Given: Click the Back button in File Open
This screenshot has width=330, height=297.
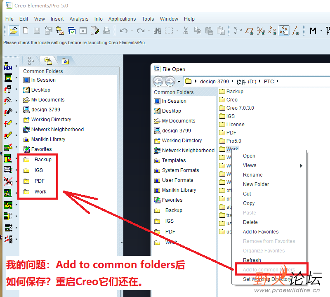Looking at the screenshot, I should (x=158, y=81).
